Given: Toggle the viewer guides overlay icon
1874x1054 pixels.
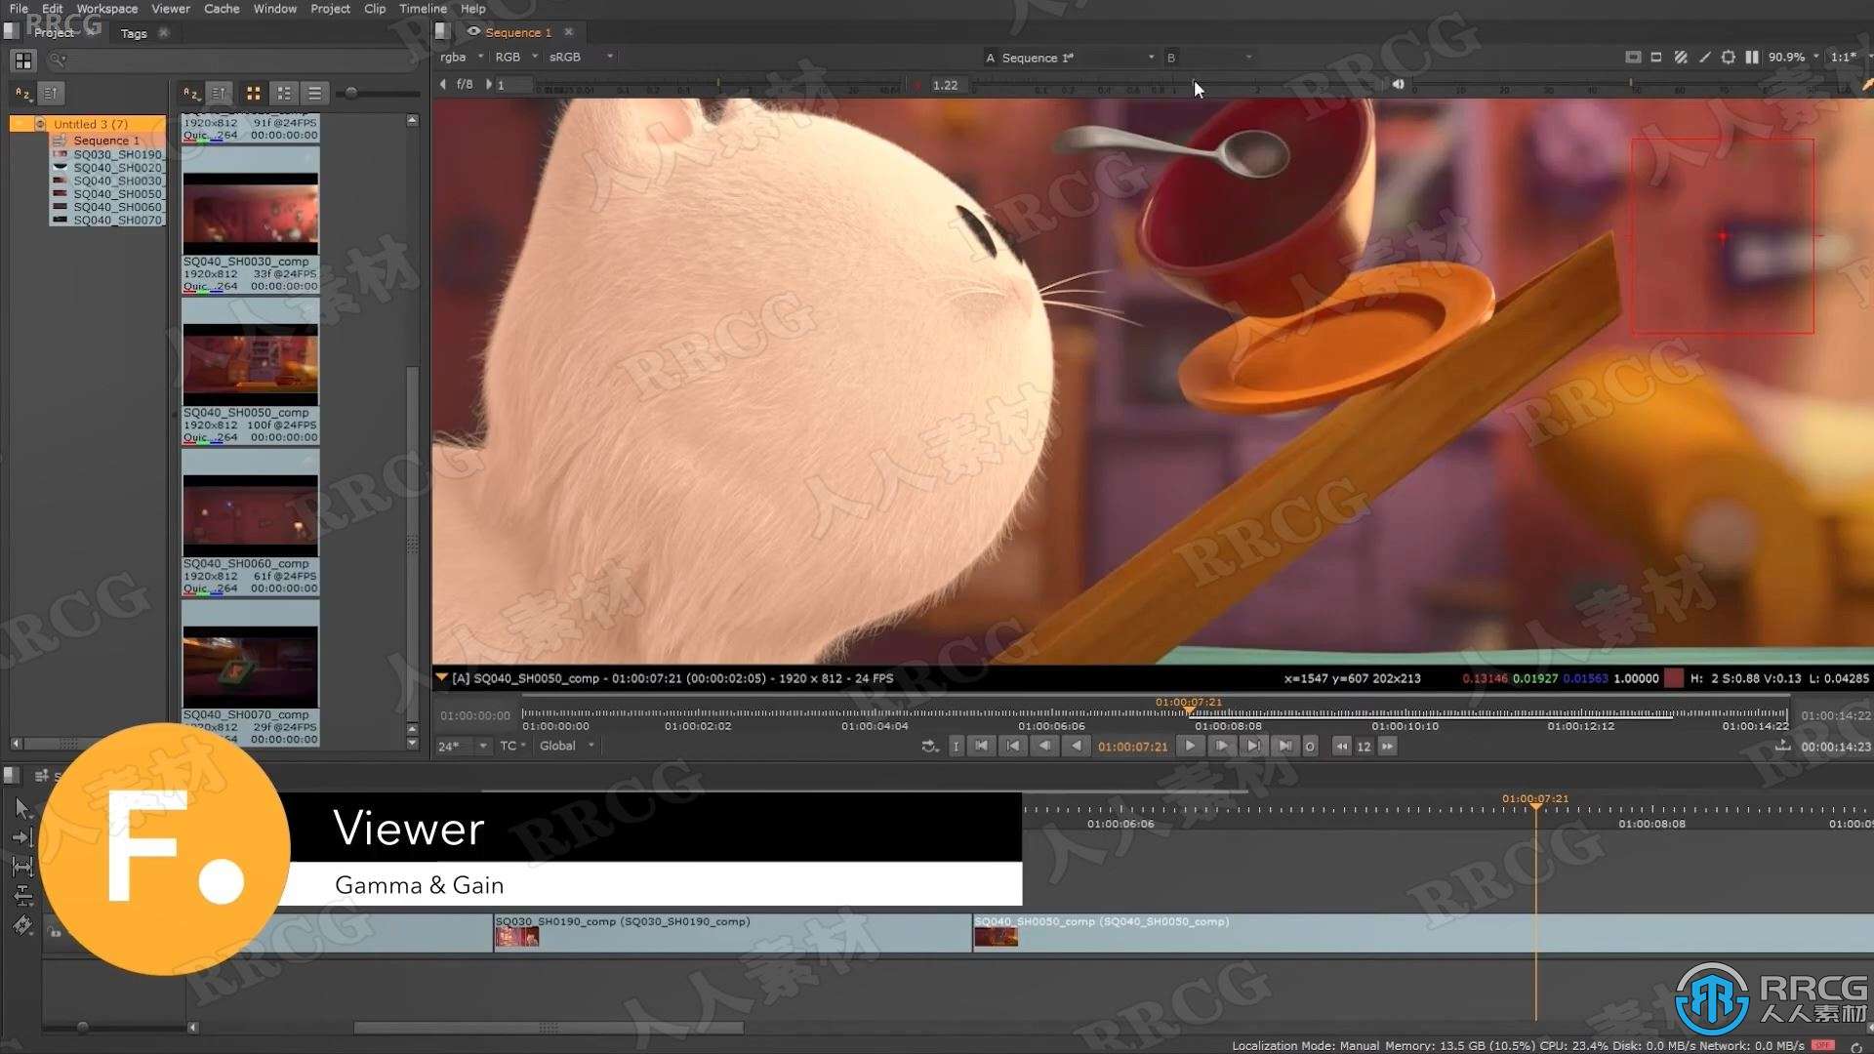Looking at the screenshot, I should pyautogui.click(x=1633, y=58).
